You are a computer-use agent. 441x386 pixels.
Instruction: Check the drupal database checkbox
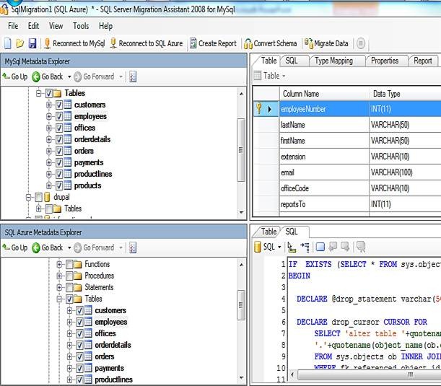click(x=39, y=198)
